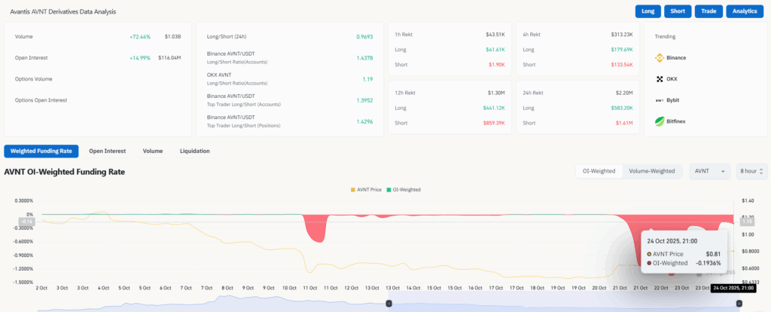Click the Binance logo icon in Trending
The image size is (771, 312).
tap(660, 58)
